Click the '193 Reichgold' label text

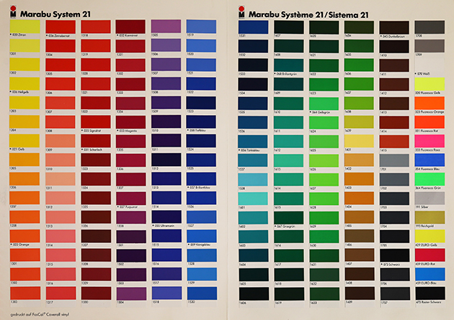(424, 226)
